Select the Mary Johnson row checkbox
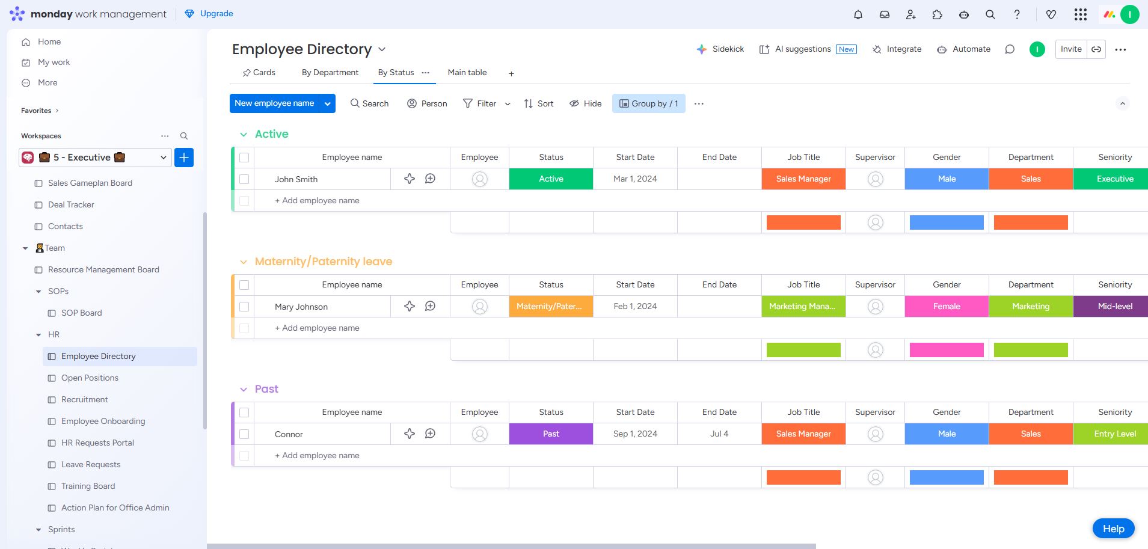Viewport: 1148px width, 549px height. [x=244, y=307]
